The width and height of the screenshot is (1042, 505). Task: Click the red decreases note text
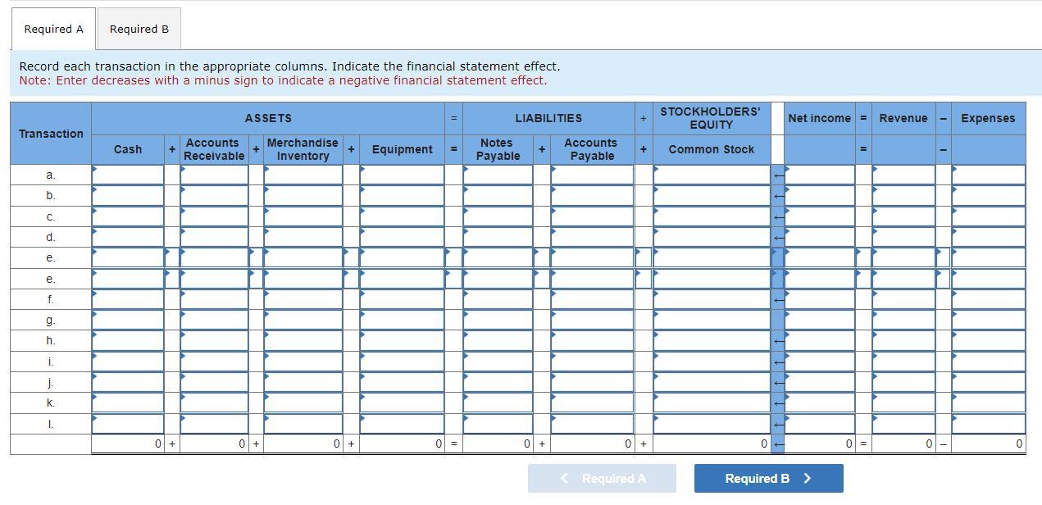(283, 80)
